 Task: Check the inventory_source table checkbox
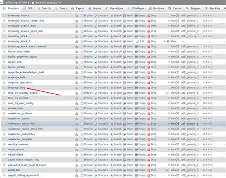[x=4, y=16]
